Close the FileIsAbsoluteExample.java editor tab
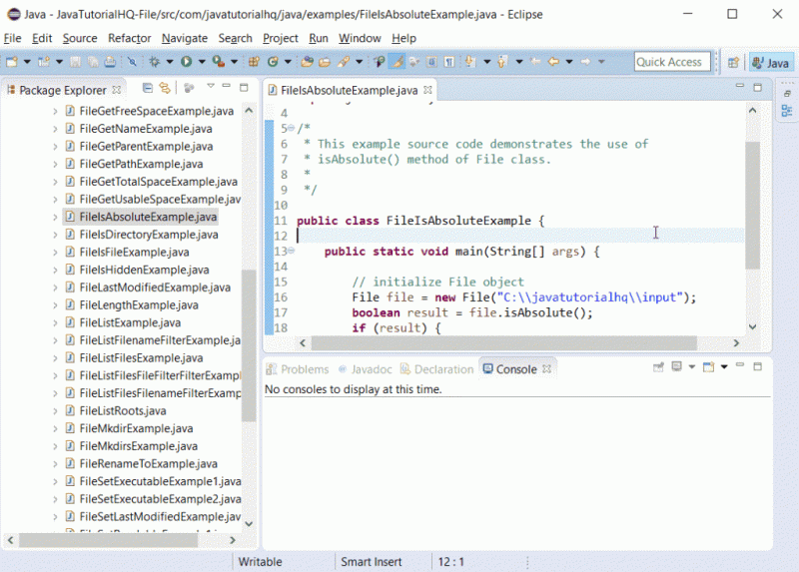The width and height of the screenshot is (799, 572). tap(427, 90)
